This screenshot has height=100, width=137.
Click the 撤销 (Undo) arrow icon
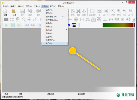[30, 11]
